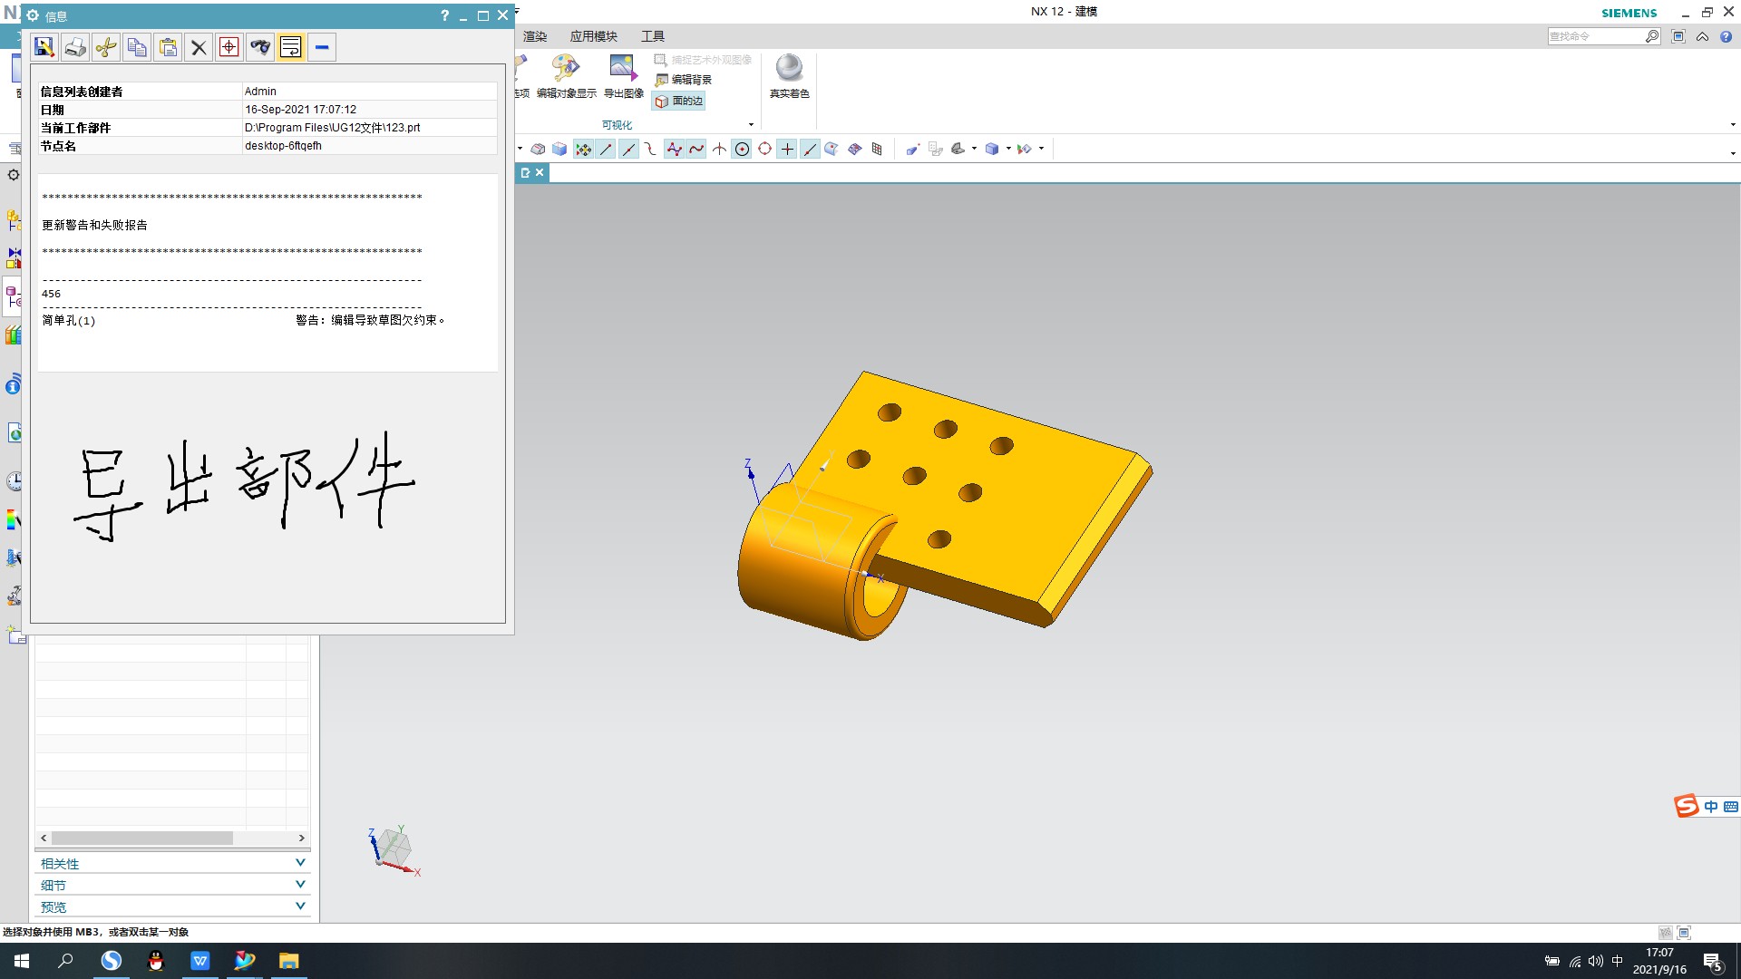
Task: Click Edit Object Display (编辑对象显示)
Action: (x=567, y=76)
